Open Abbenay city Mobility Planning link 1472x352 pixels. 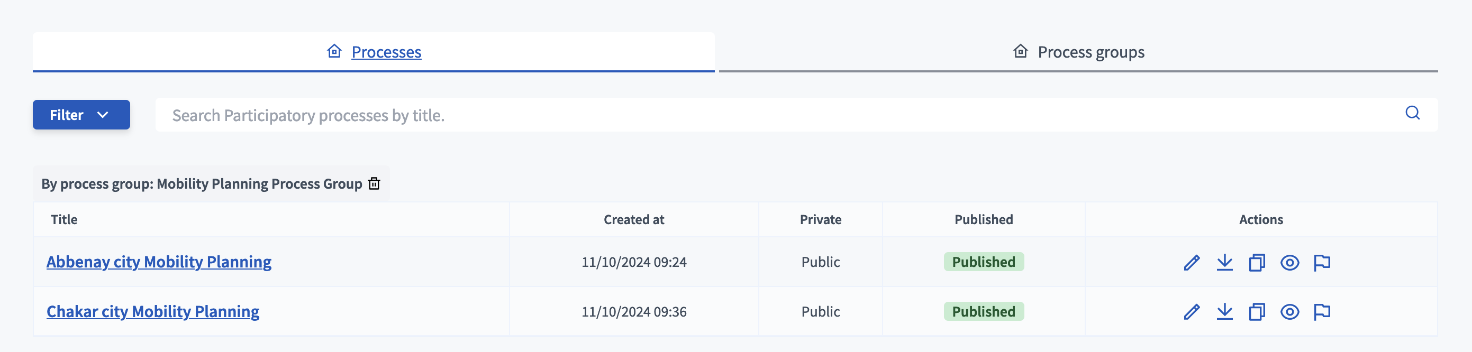pos(159,262)
